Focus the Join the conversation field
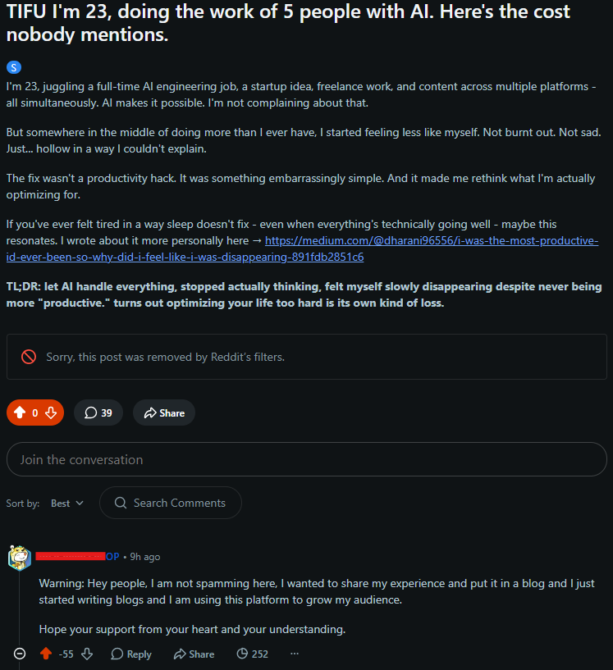This screenshot has height=670, width=613. [307, 459]
